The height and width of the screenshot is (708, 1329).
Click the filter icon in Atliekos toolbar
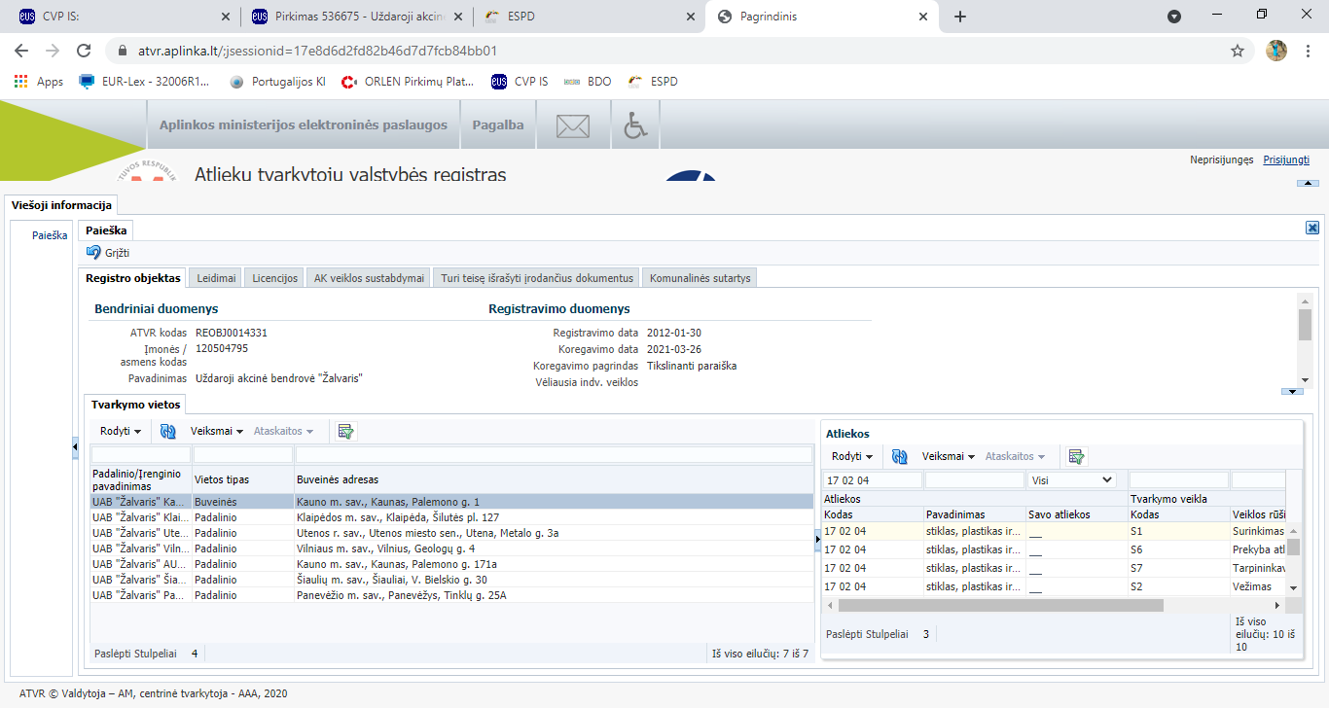[1075, 456]
